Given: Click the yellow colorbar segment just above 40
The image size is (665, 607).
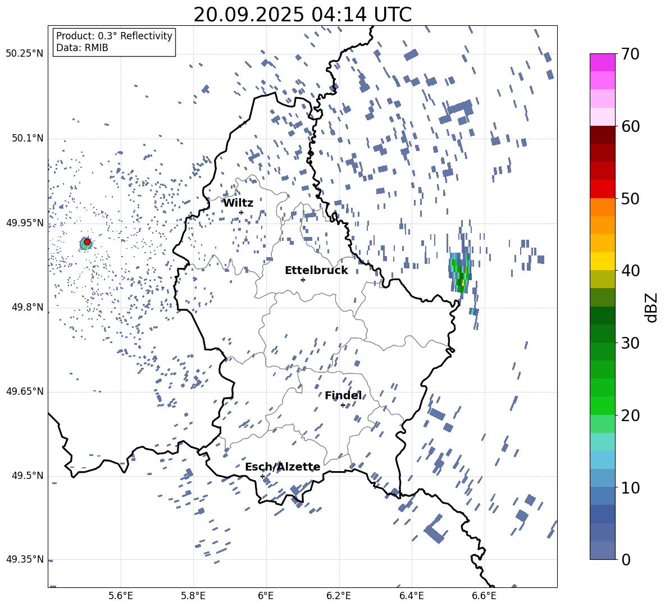Looking at the screenshot, I should (602, 261).
